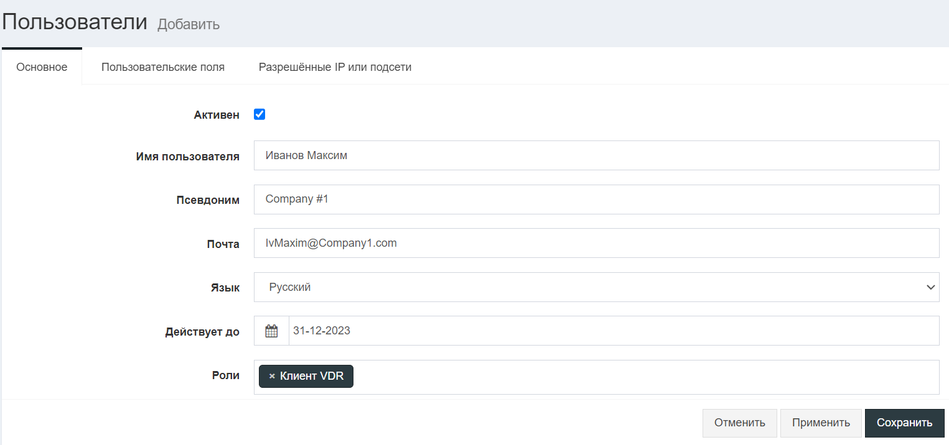Click the Активен label text
Image resolution: width=949 pixels, height=445 pixels.
pos(217,115)
